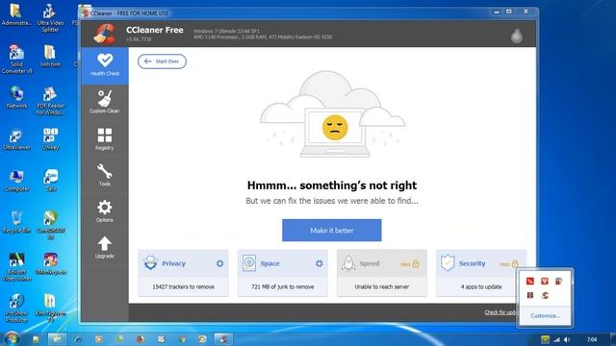Select the Boilsoft Video Joiner shortcut
The image size is (616, 346).
tap(16, 267)
